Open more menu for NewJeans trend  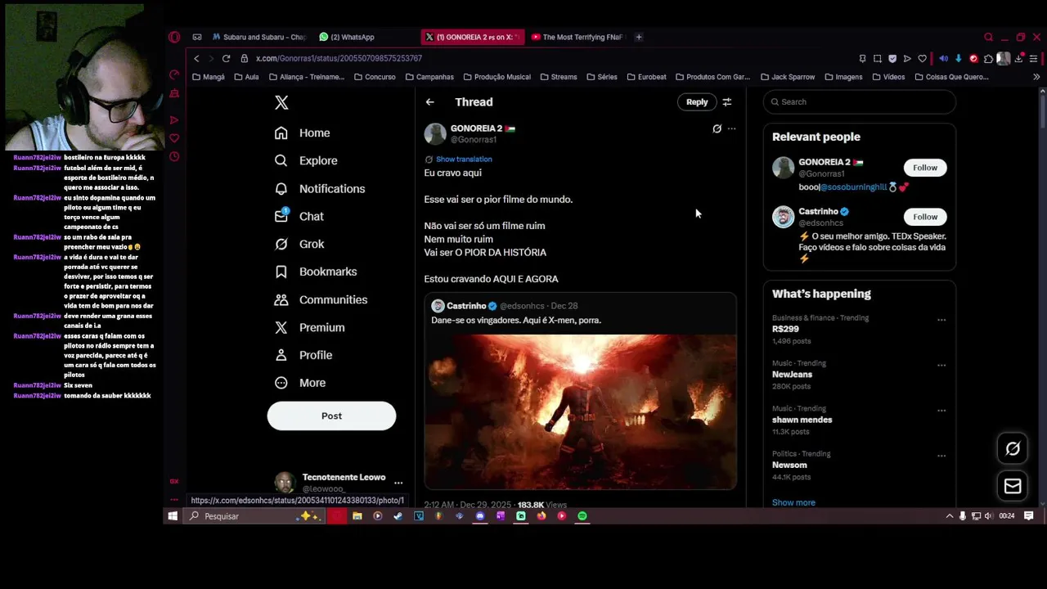pyautogui.click(x=941, y=365)
